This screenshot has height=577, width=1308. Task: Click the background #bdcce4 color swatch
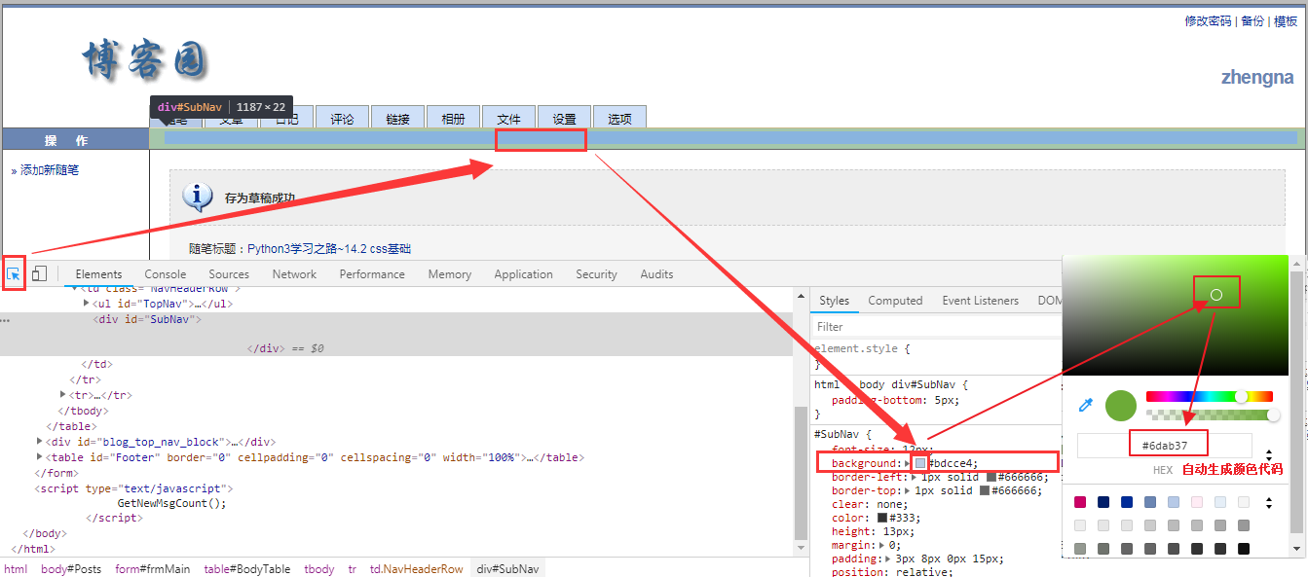coord(920,463)
